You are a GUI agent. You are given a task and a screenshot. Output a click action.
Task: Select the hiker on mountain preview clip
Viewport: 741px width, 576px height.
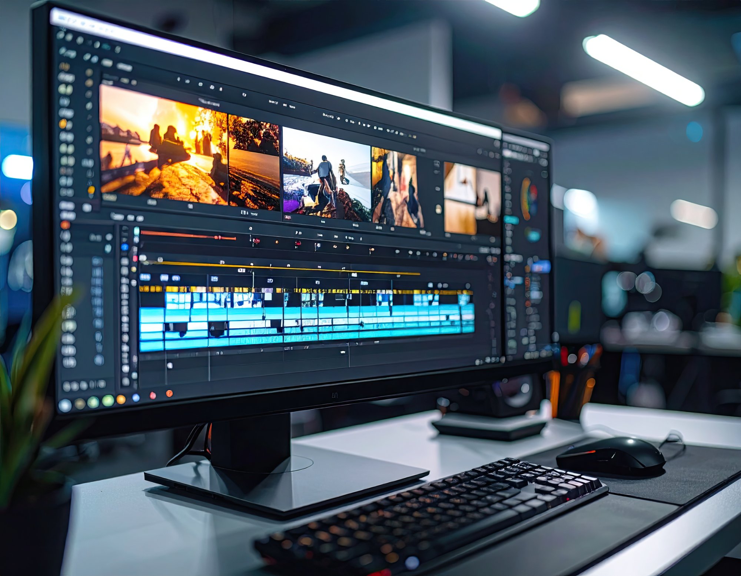(326, 174)
